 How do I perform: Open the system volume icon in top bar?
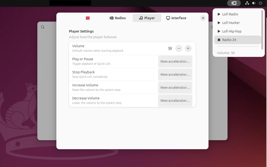pyautogui.click(x=254, y=3)
